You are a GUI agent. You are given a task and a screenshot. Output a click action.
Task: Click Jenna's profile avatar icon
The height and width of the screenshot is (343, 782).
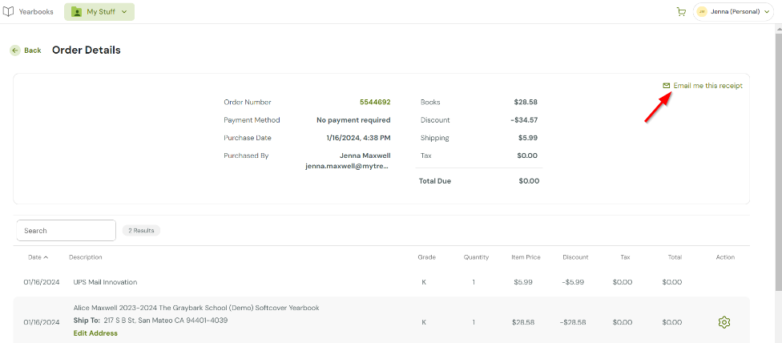click(702, 12)
